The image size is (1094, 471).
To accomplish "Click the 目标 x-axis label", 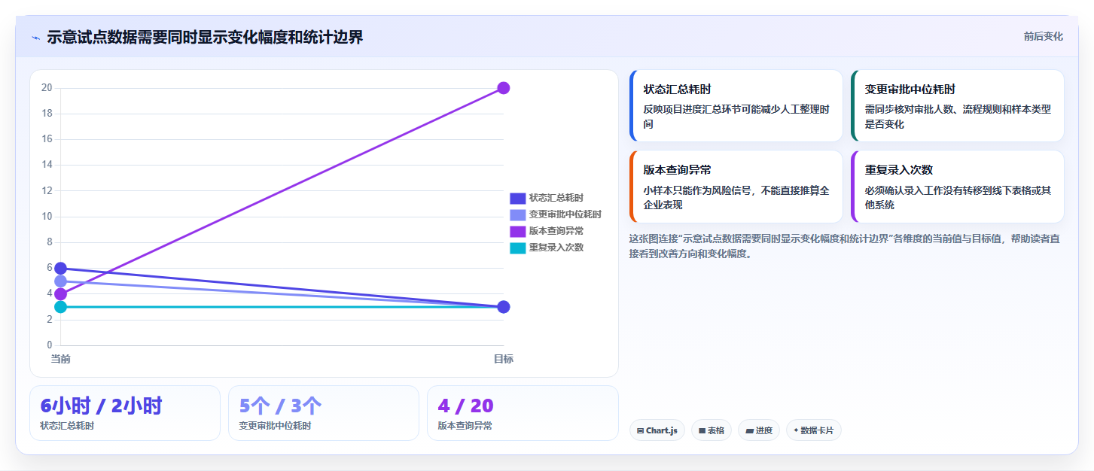I will (x=504, y=360).
